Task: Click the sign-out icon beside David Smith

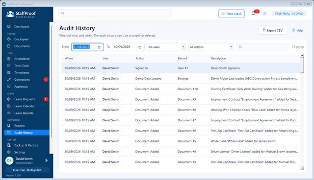Action: click(x=46, y=160)
